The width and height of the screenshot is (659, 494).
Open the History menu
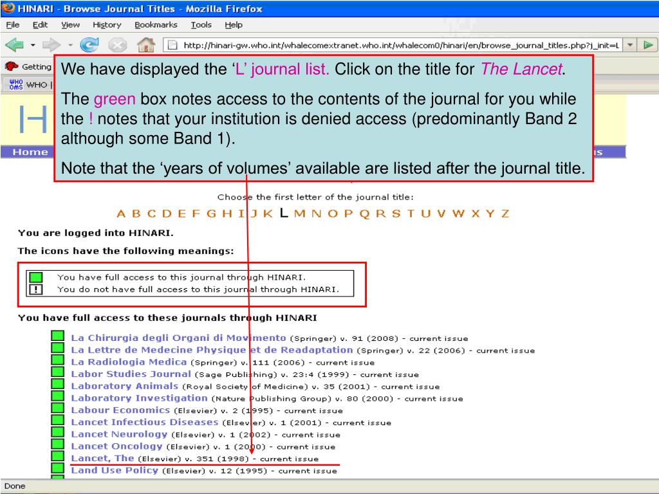(107, 25)
